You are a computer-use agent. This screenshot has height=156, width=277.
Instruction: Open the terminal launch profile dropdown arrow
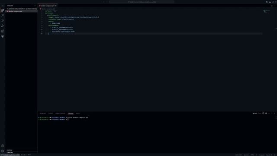click(x=261, y=114)
